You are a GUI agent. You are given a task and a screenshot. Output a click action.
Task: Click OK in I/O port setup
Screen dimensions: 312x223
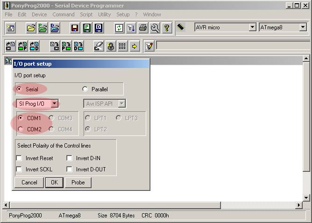click(x=54, y=182)
